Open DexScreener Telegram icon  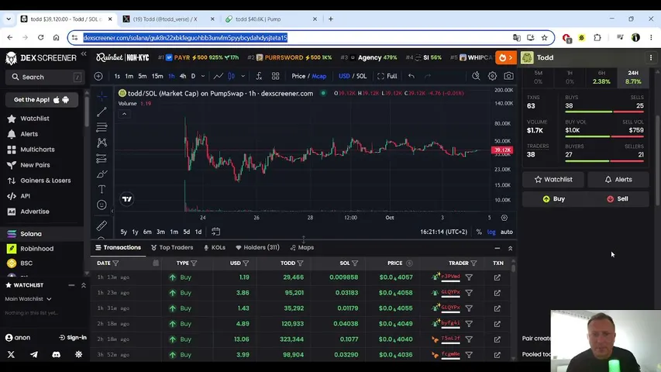pyautogui.click(x=34, y=355)
